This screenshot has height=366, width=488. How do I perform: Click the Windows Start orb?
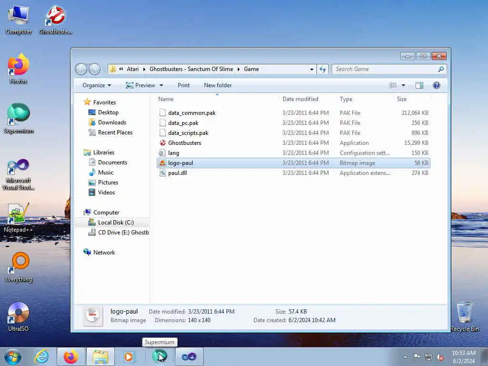click(x=13, y=356)
